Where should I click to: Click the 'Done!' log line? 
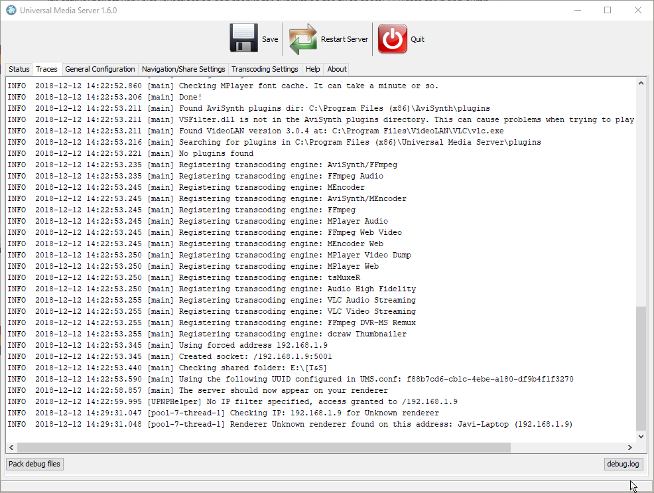pos(105,97)
